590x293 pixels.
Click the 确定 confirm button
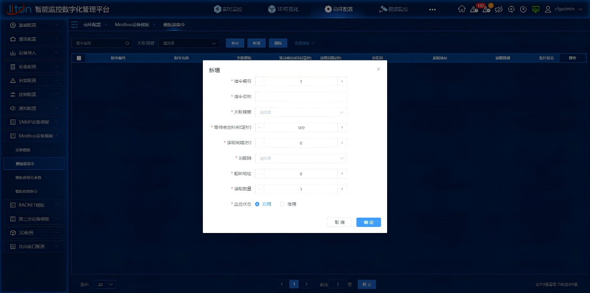[x=369, y=222]
